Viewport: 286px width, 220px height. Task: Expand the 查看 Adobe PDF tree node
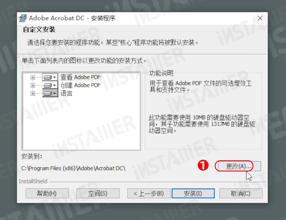coord(33,77)
